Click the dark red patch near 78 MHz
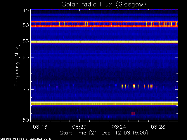Viewport: 187px width, 140px height. coord(133,113)
